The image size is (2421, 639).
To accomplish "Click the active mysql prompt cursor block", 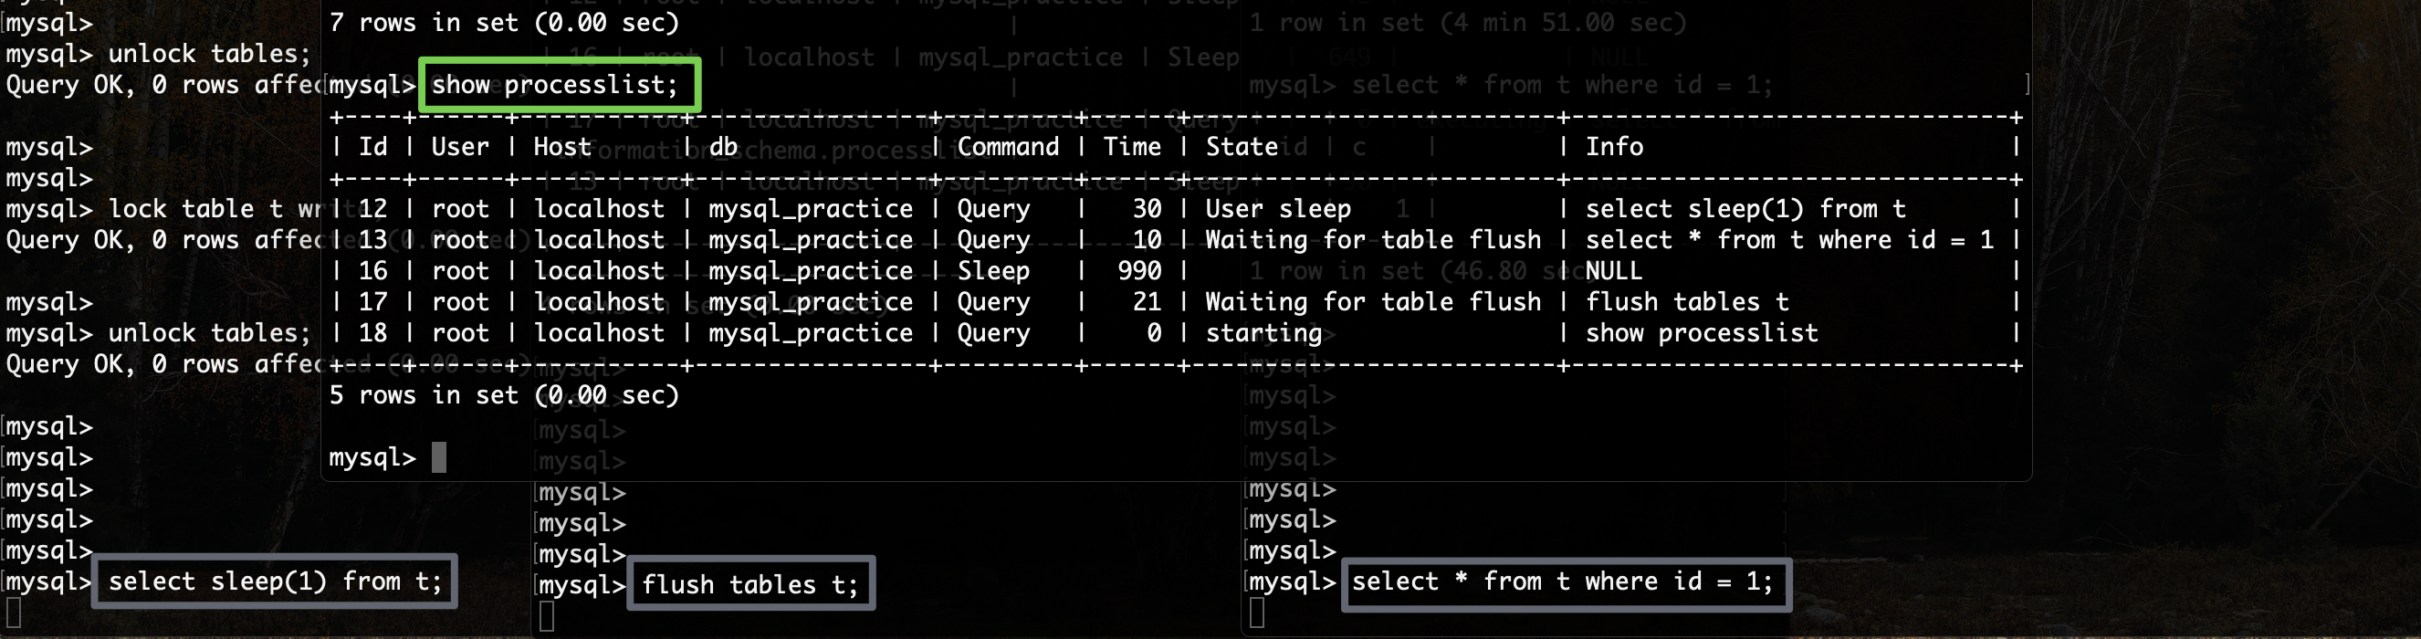I will coord(439,457).
